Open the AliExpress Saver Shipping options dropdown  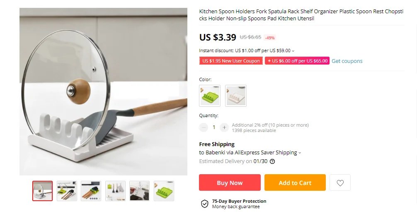tap(300, 153)
